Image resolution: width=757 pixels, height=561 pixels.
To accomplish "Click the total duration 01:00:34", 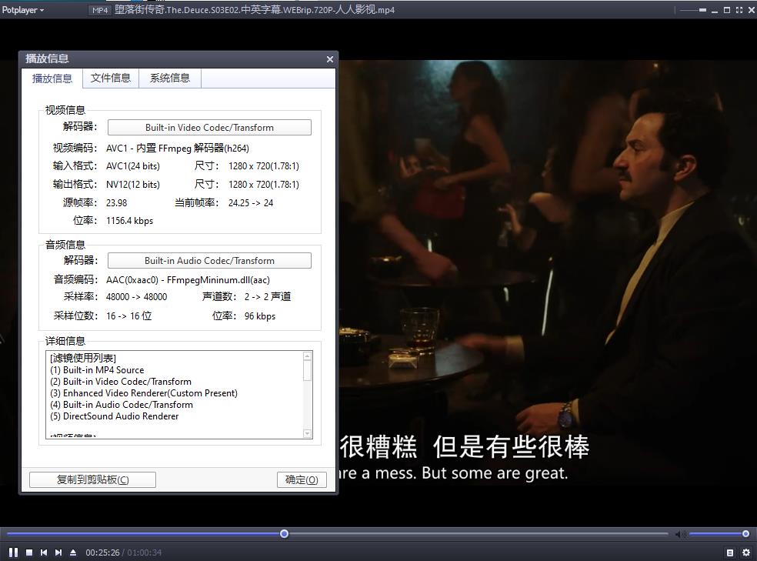I will click(x=145, y=553).
